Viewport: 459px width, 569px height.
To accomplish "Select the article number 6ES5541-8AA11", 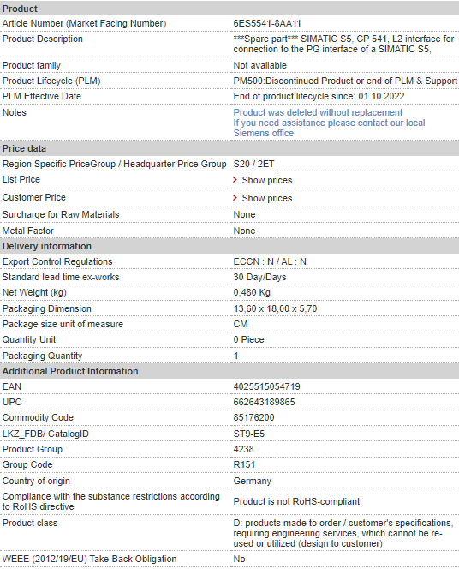I will [x=267, y=24].
